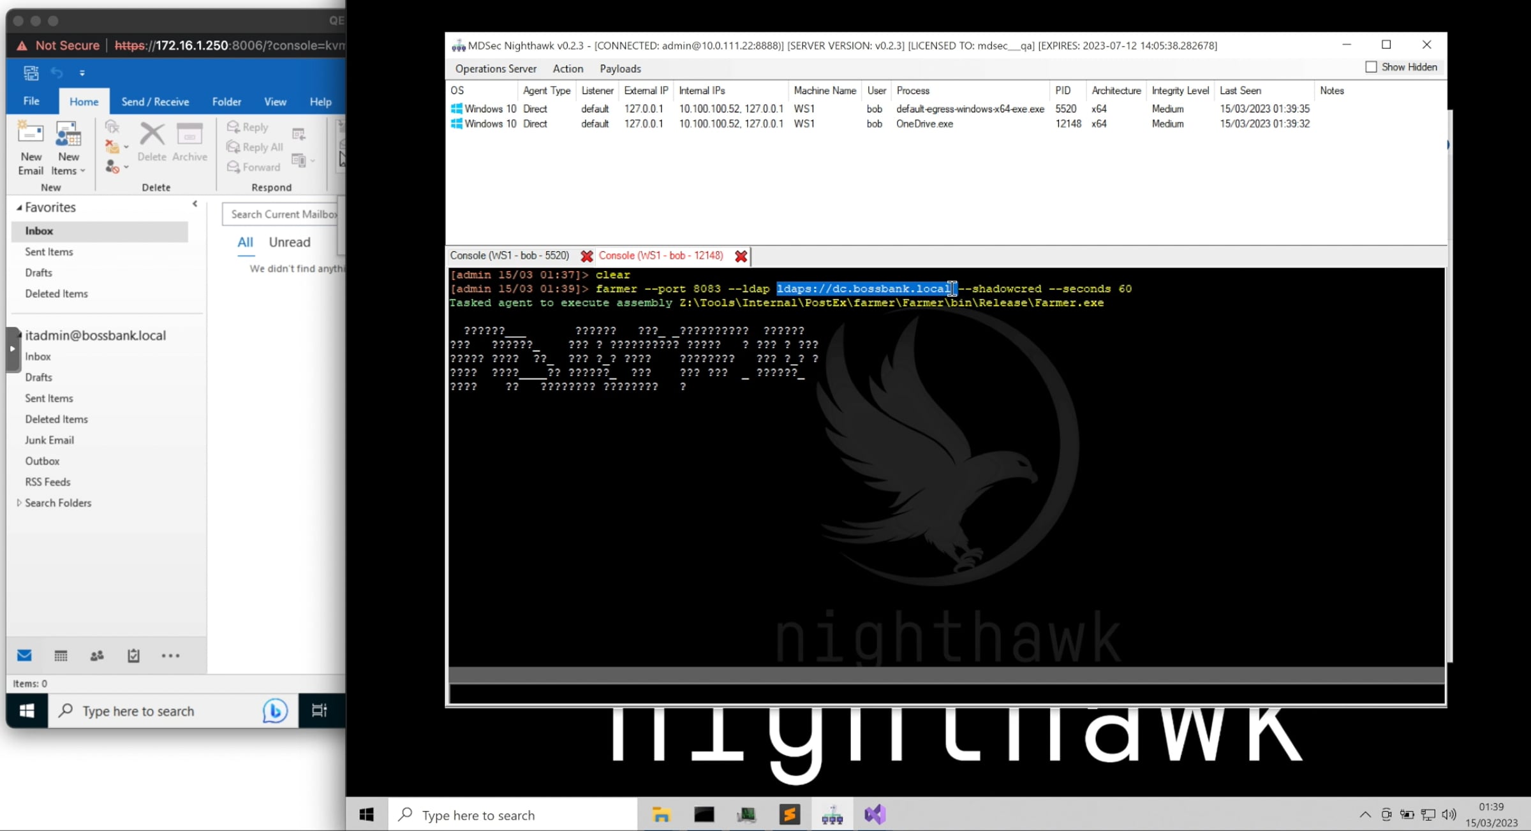Open File Explorer from the host taskbar
The width and height of the screenshot is (1531, 831).
pos(661,814)
